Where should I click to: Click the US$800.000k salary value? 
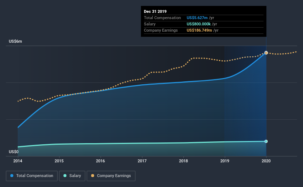pos(199,24)
